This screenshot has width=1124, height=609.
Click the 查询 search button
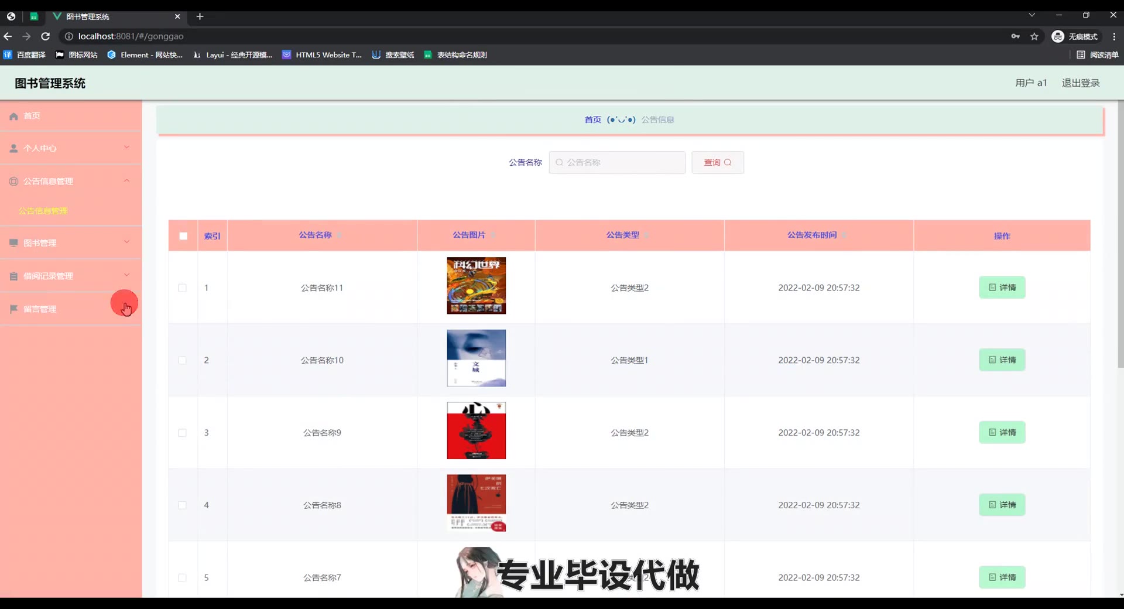point(718,162)
